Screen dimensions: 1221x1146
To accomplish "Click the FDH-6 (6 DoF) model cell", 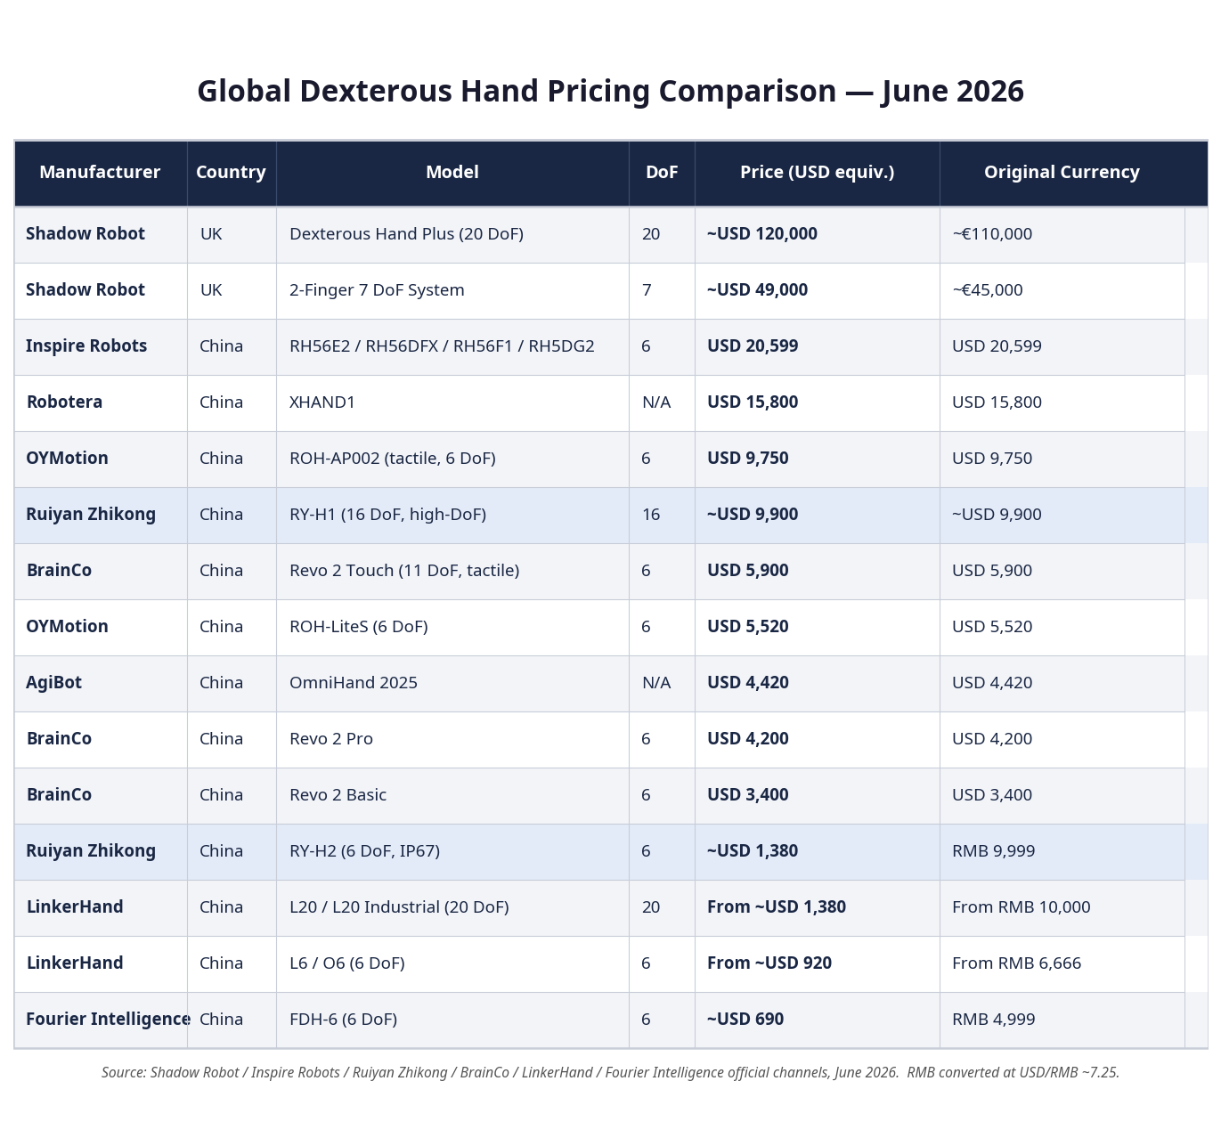I will coord(452,1020).
